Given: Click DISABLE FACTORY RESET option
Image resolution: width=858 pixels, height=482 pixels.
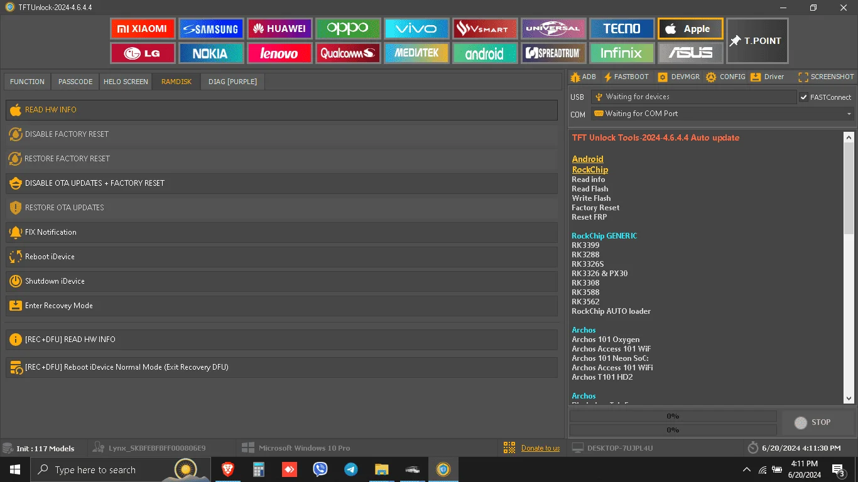Looking at the screenshot, I should coord(281,134).
